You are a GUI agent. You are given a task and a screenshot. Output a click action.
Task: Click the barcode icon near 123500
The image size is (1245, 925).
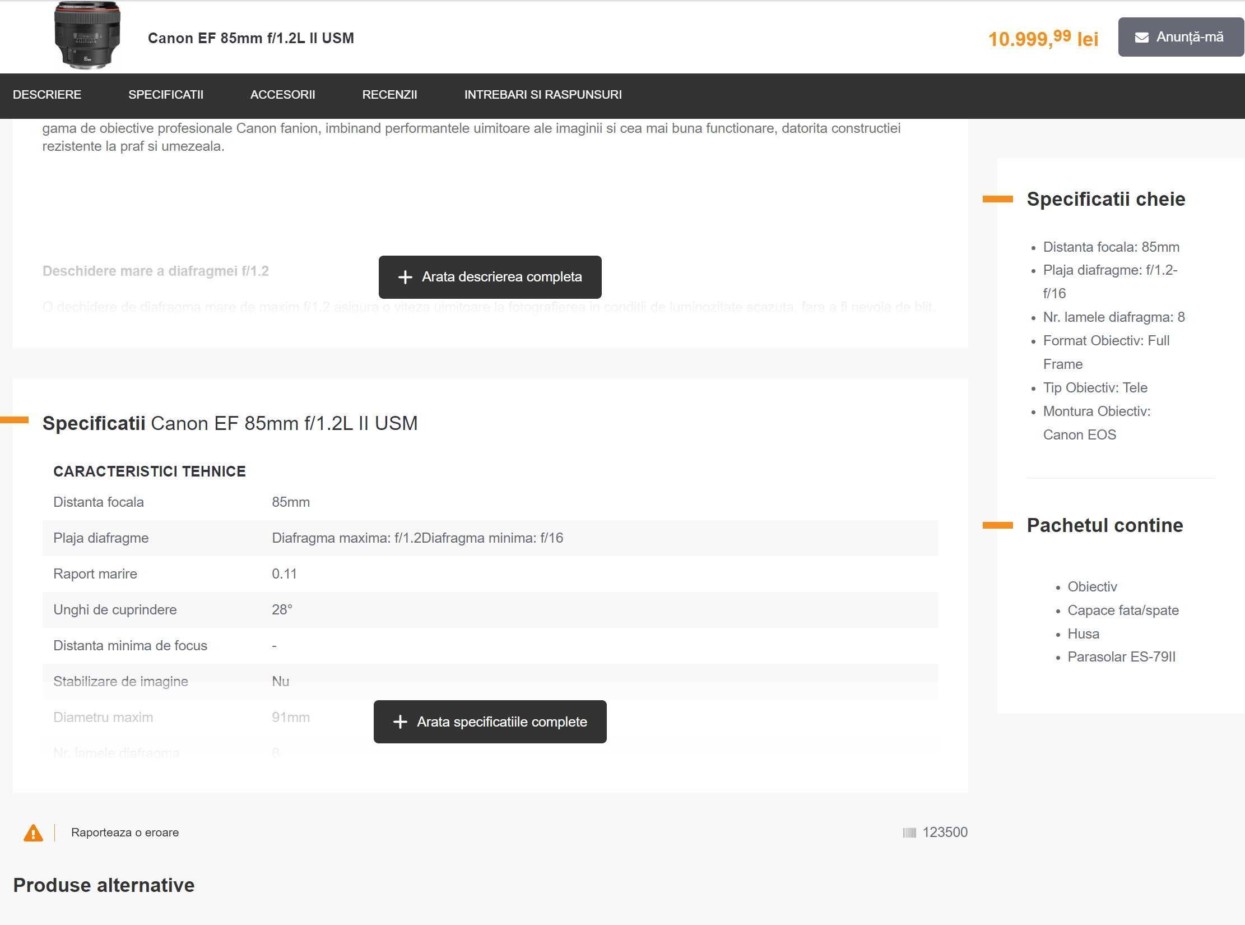point(909,832)
